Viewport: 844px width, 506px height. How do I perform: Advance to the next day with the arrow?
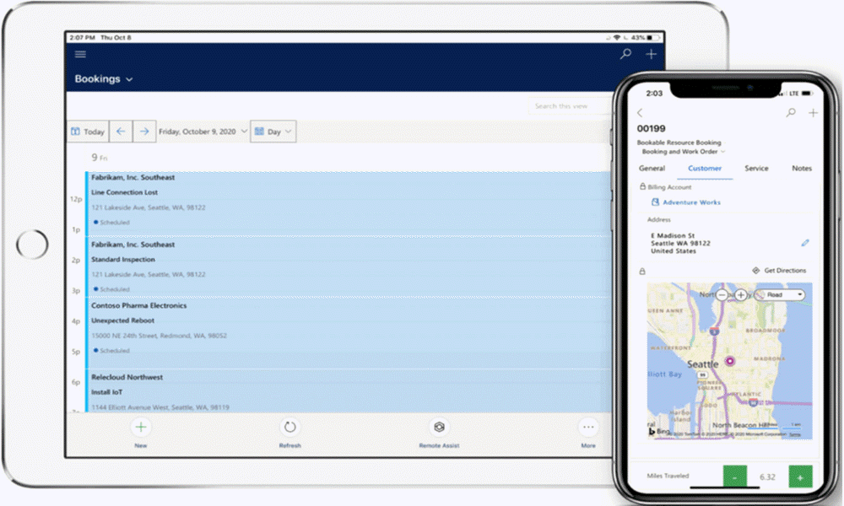coord(143,132)
